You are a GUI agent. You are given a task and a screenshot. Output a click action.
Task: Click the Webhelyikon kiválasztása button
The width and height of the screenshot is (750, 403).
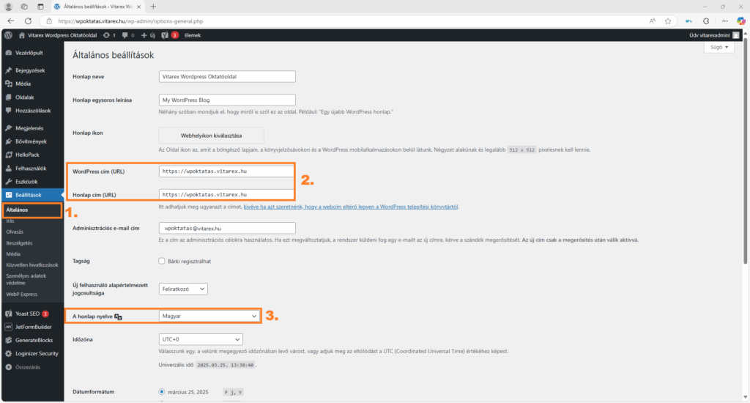(x=211, y=136)
